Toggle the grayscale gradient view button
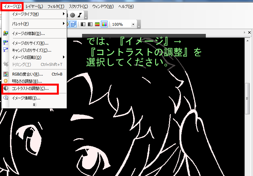 click(90, 24)
